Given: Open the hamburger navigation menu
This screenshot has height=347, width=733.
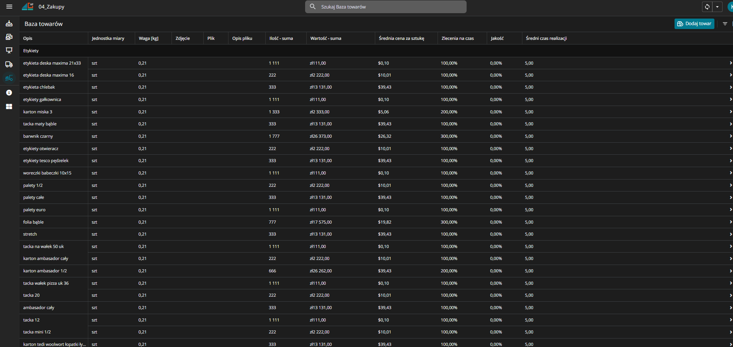Looking at the screenshot, I should (9, 7).
